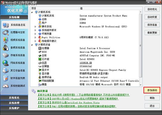Open the 优化大师《使用手册》 announcement link
Image resolution: width=162 pixels, height=115 pixels.
point(84,95)
